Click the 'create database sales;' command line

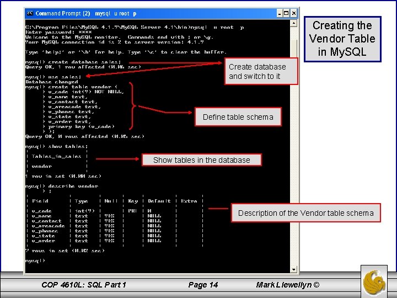73,62
